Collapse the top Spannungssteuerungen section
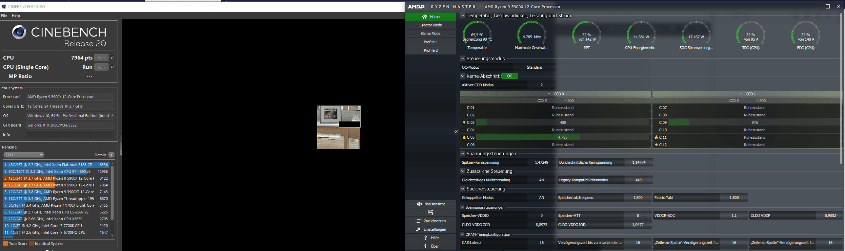The height and width of the screenshot is (251, 845). [463, 153]
